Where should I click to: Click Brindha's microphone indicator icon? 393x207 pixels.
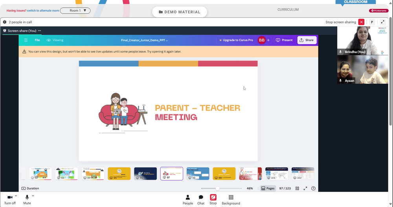coord(340,52)
